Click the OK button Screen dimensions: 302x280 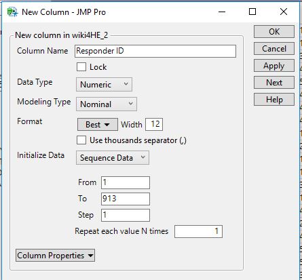(x=274, y=32)
